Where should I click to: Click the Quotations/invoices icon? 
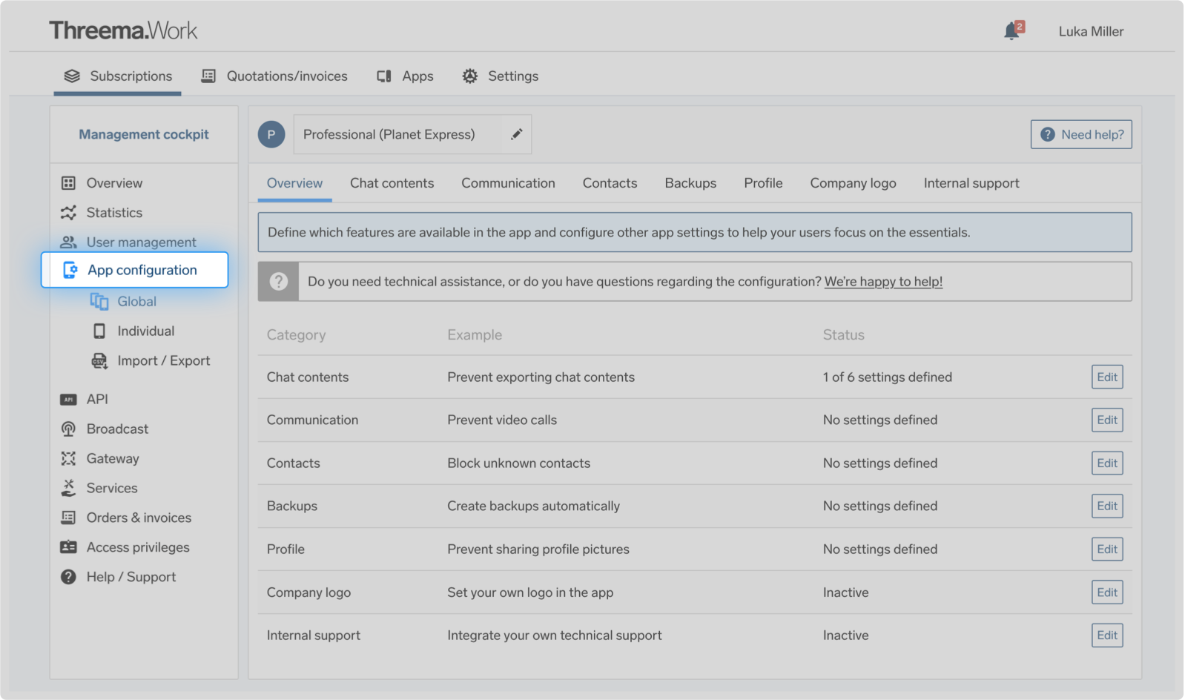point(208,76)
